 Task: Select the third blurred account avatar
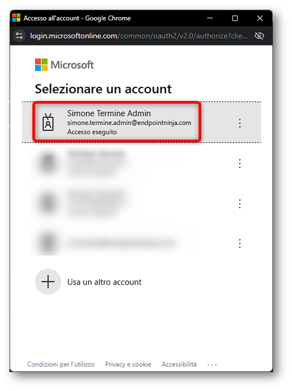[x=48, y=203]
